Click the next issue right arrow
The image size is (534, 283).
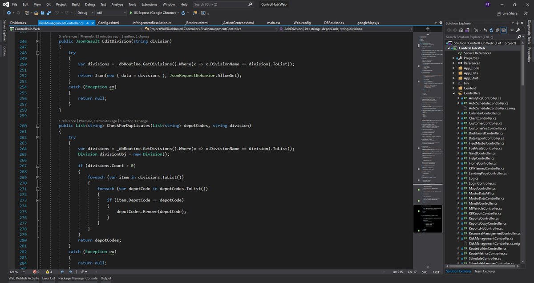pos(70,271)
